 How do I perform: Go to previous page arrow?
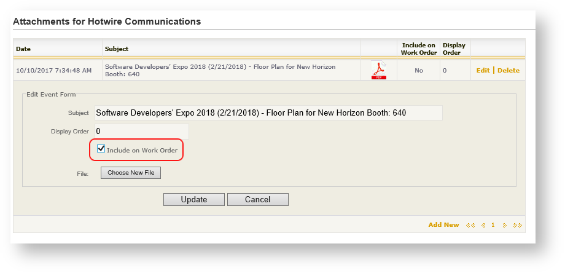[x=482, y=225]
